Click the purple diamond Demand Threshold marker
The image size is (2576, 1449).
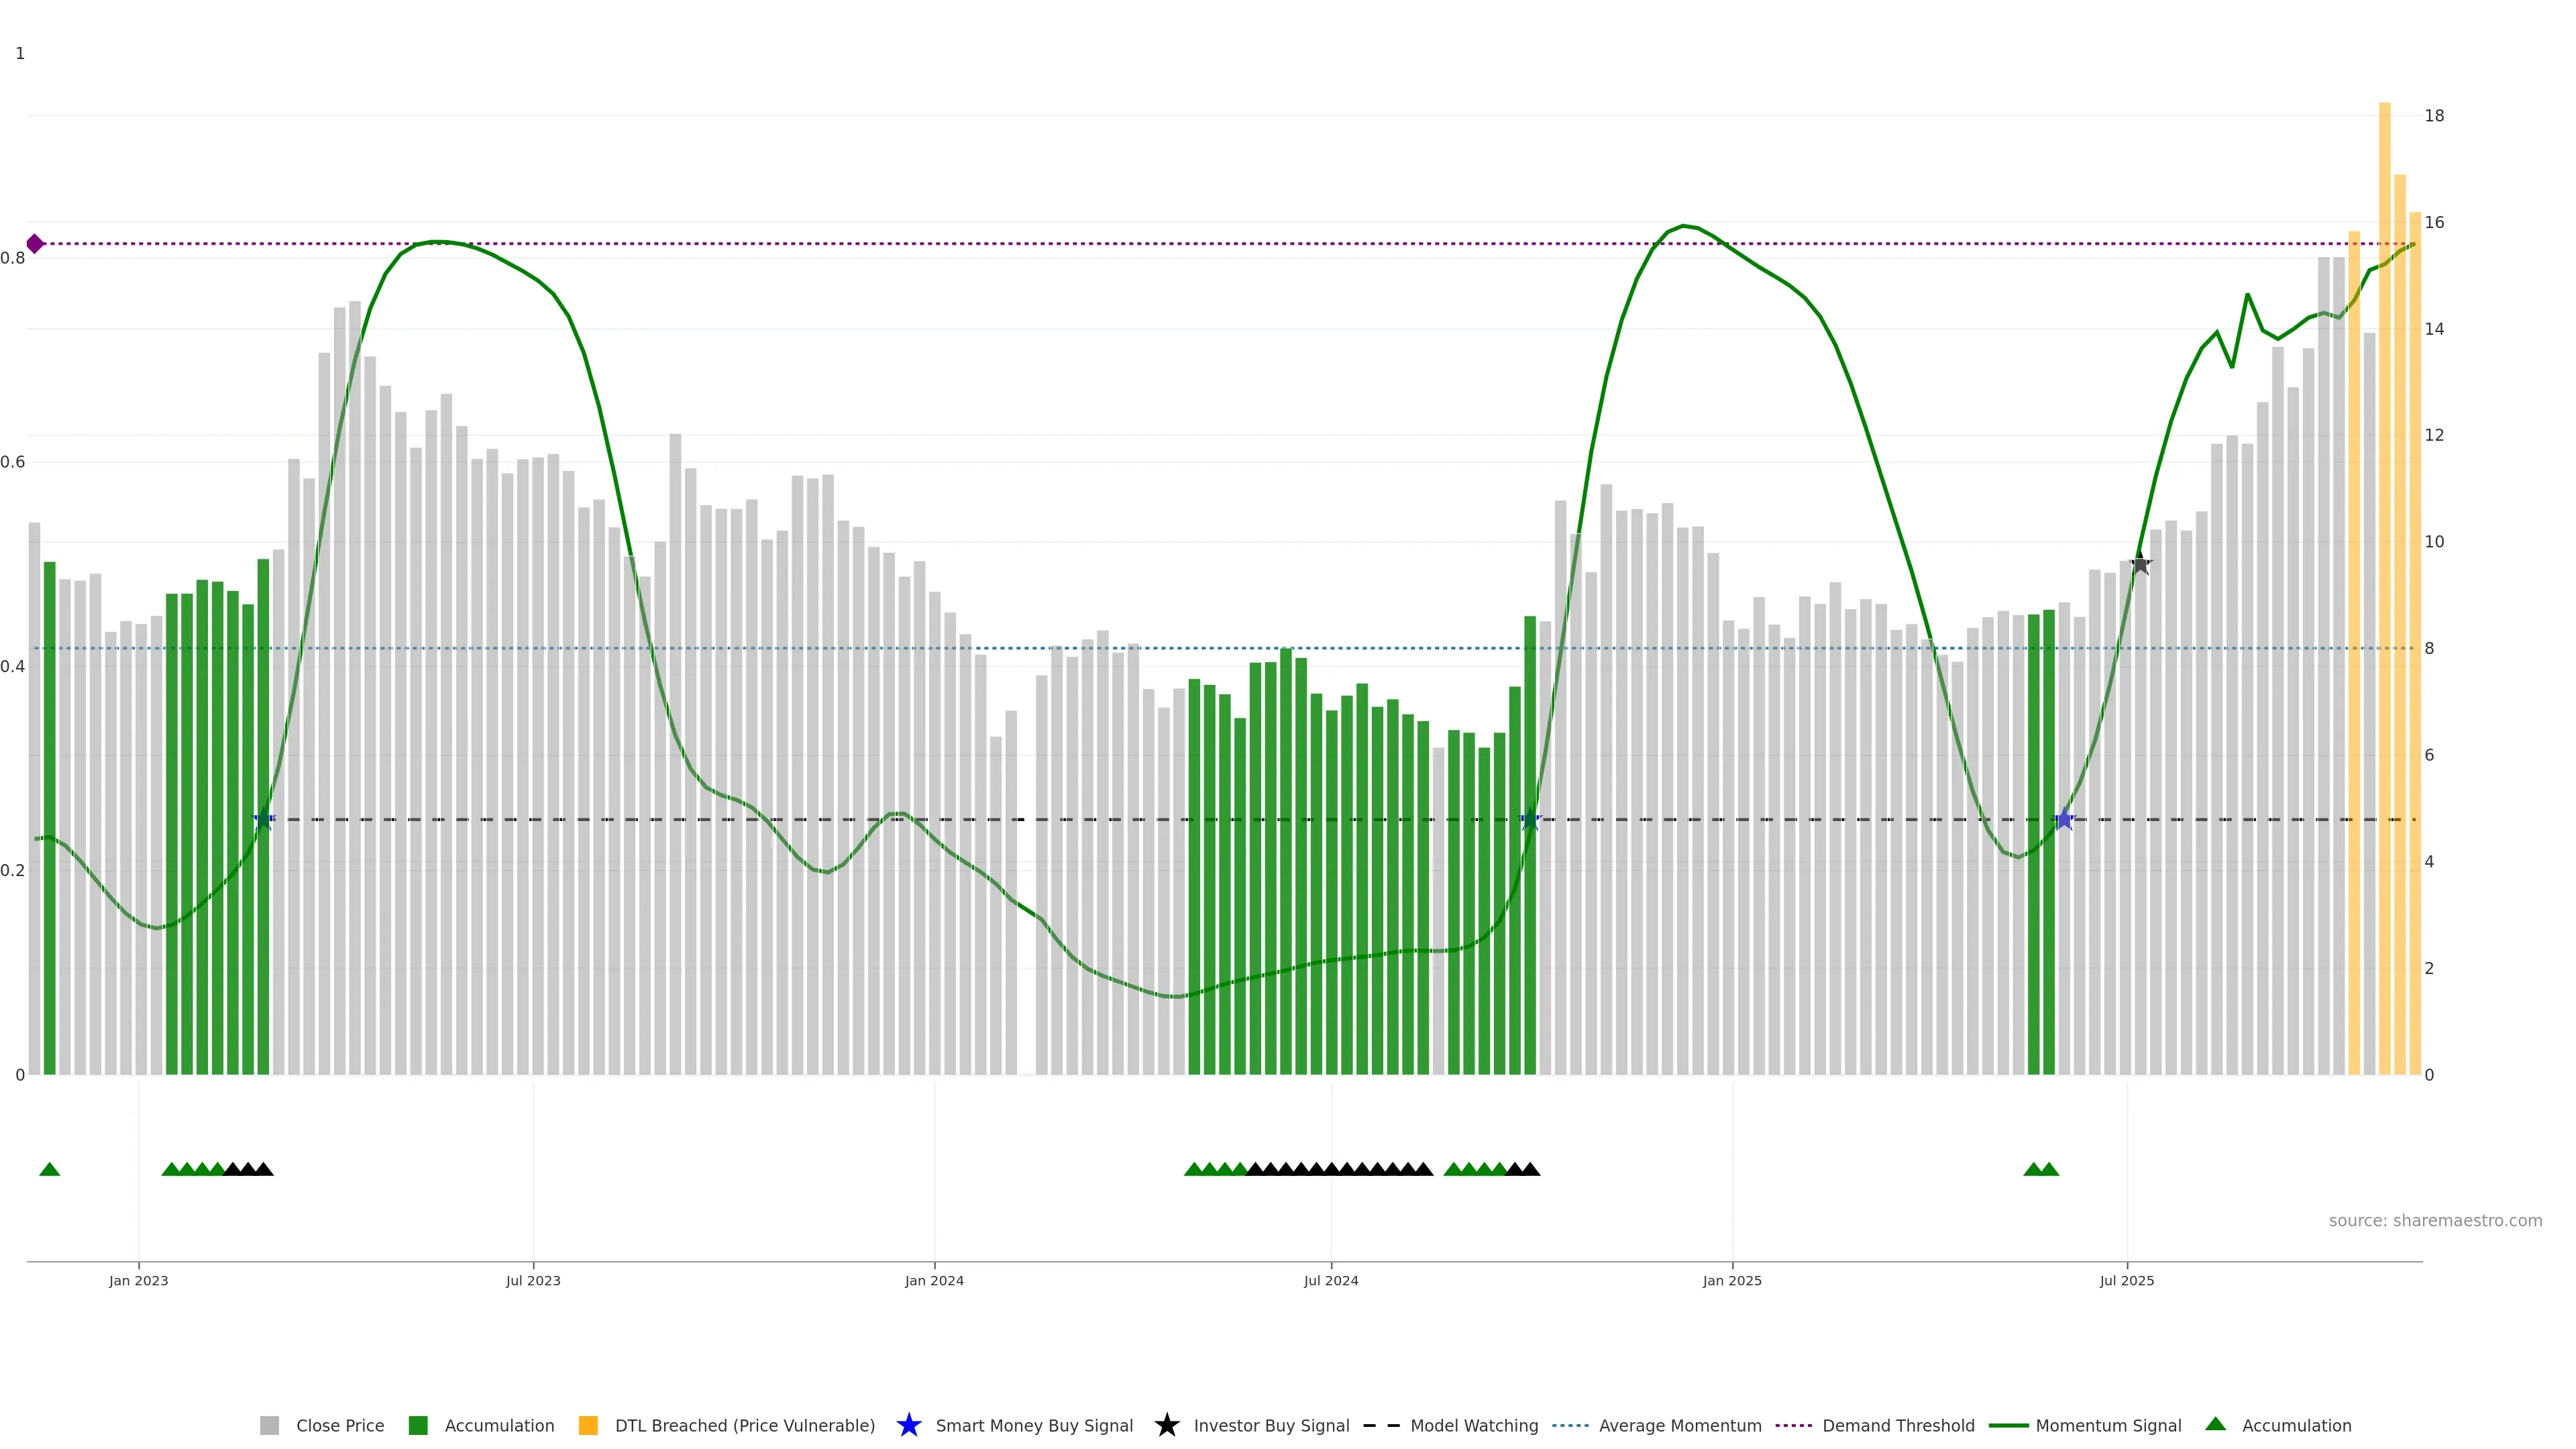pyautogui.click(x=35, y=244)
